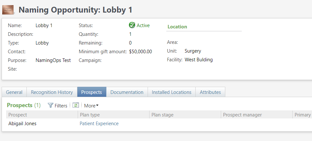
Task: Sort by the Plan type column header
Action: (90, 115)
